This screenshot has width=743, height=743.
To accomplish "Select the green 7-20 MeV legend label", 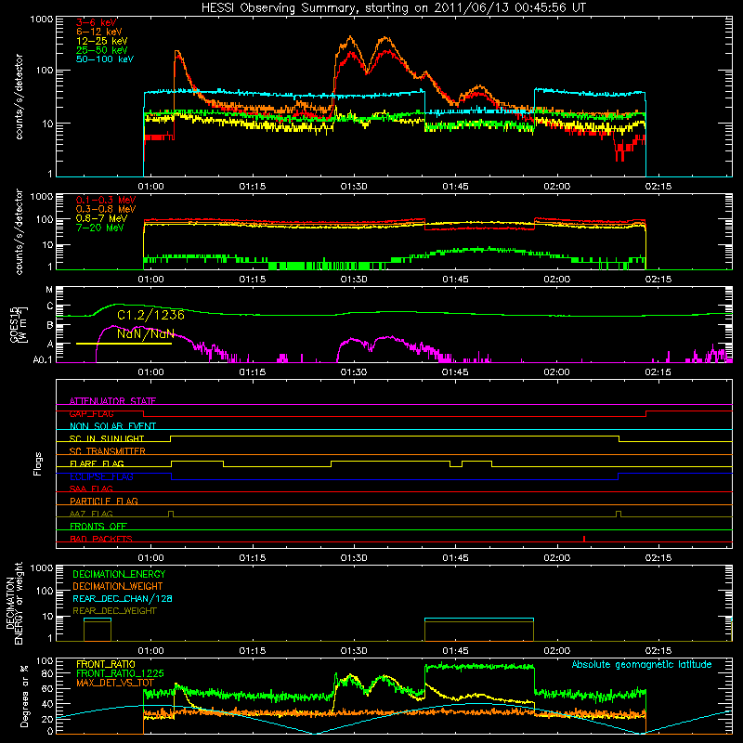I will 100,228.
